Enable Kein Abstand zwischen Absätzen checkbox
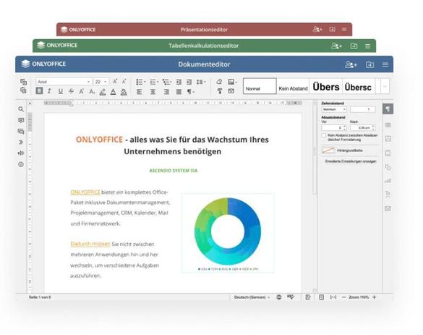The image size is (423, 335). click(324, 135)
